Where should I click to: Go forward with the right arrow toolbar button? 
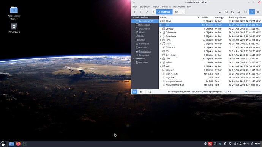pyautogui.click(x=141, y=12)
